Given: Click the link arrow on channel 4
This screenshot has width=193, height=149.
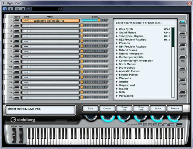Looking at the screenshot, I should click(x=26, y=36).
